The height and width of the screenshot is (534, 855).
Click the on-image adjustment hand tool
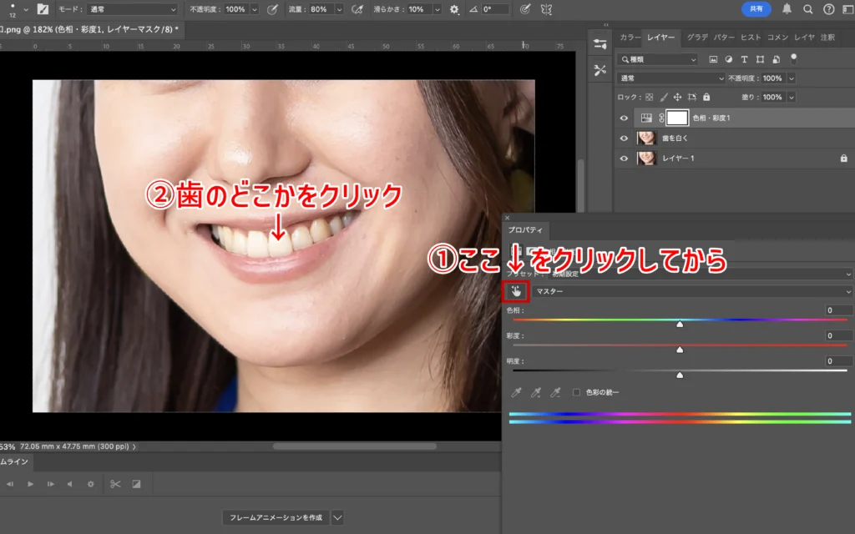(x=517, y=291)
